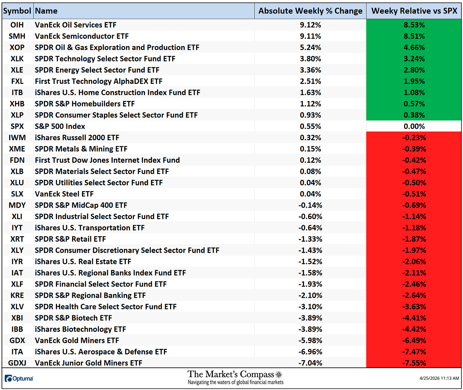Image resolution: width=463 pixels, height=390 pixels.
Task: Click VanEck Oil Services ETF name
Action: click(x=76, y=25)
